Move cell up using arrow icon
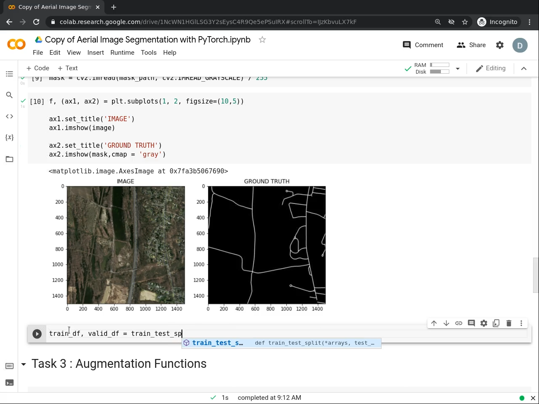The width and height of the screenshot is (539, 404). tap(434, 323)
